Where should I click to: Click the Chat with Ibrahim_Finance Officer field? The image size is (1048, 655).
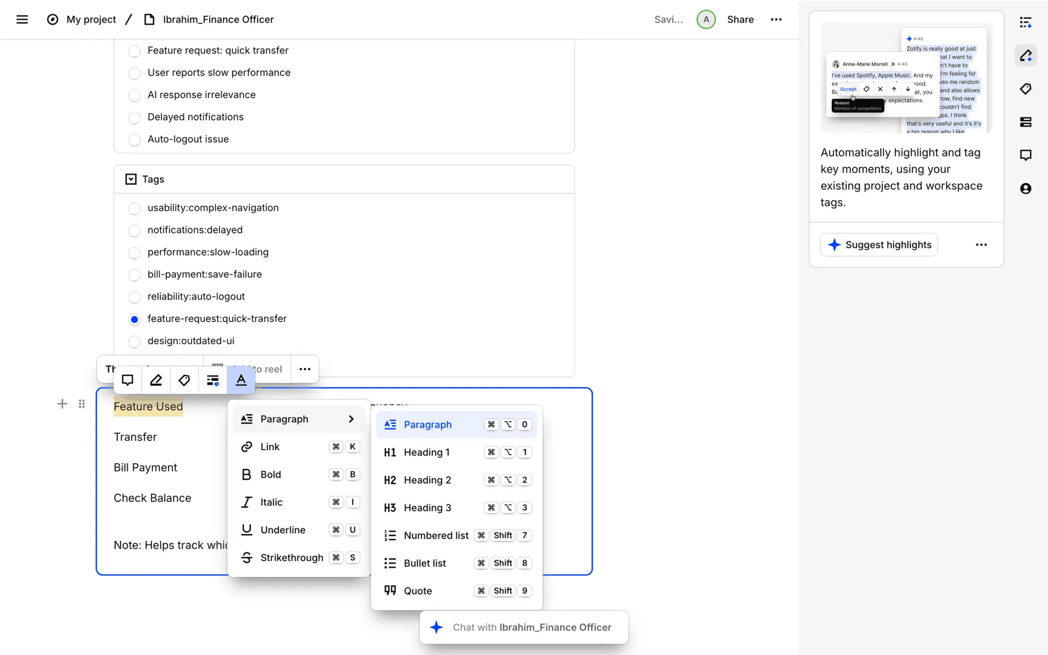coord(524,628)
